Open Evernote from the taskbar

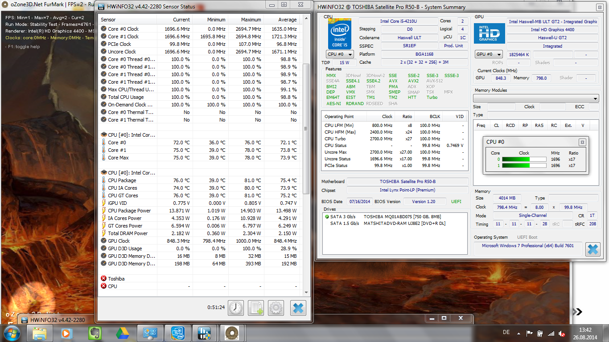coord(95,333)
